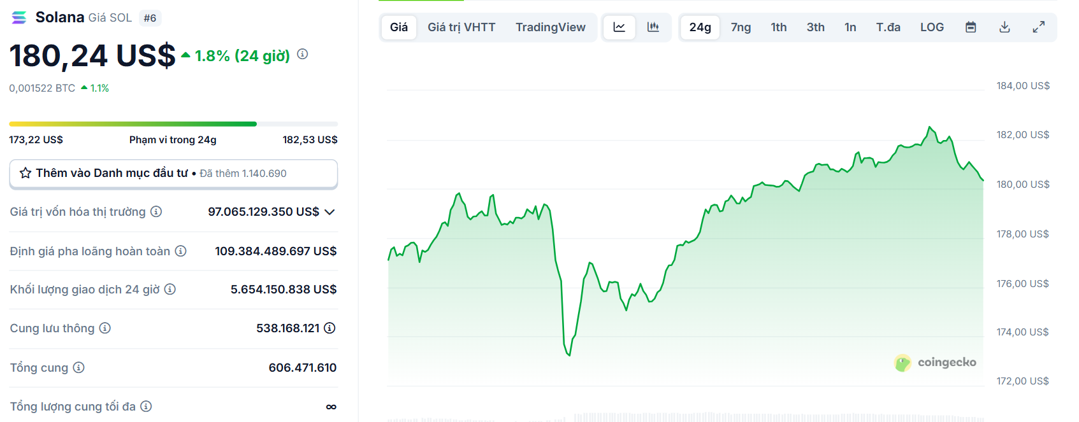Click the 5.654.150.838 US$ volume value
Image resolution: width=1079 pixels, height=422 pixels.
284,289
